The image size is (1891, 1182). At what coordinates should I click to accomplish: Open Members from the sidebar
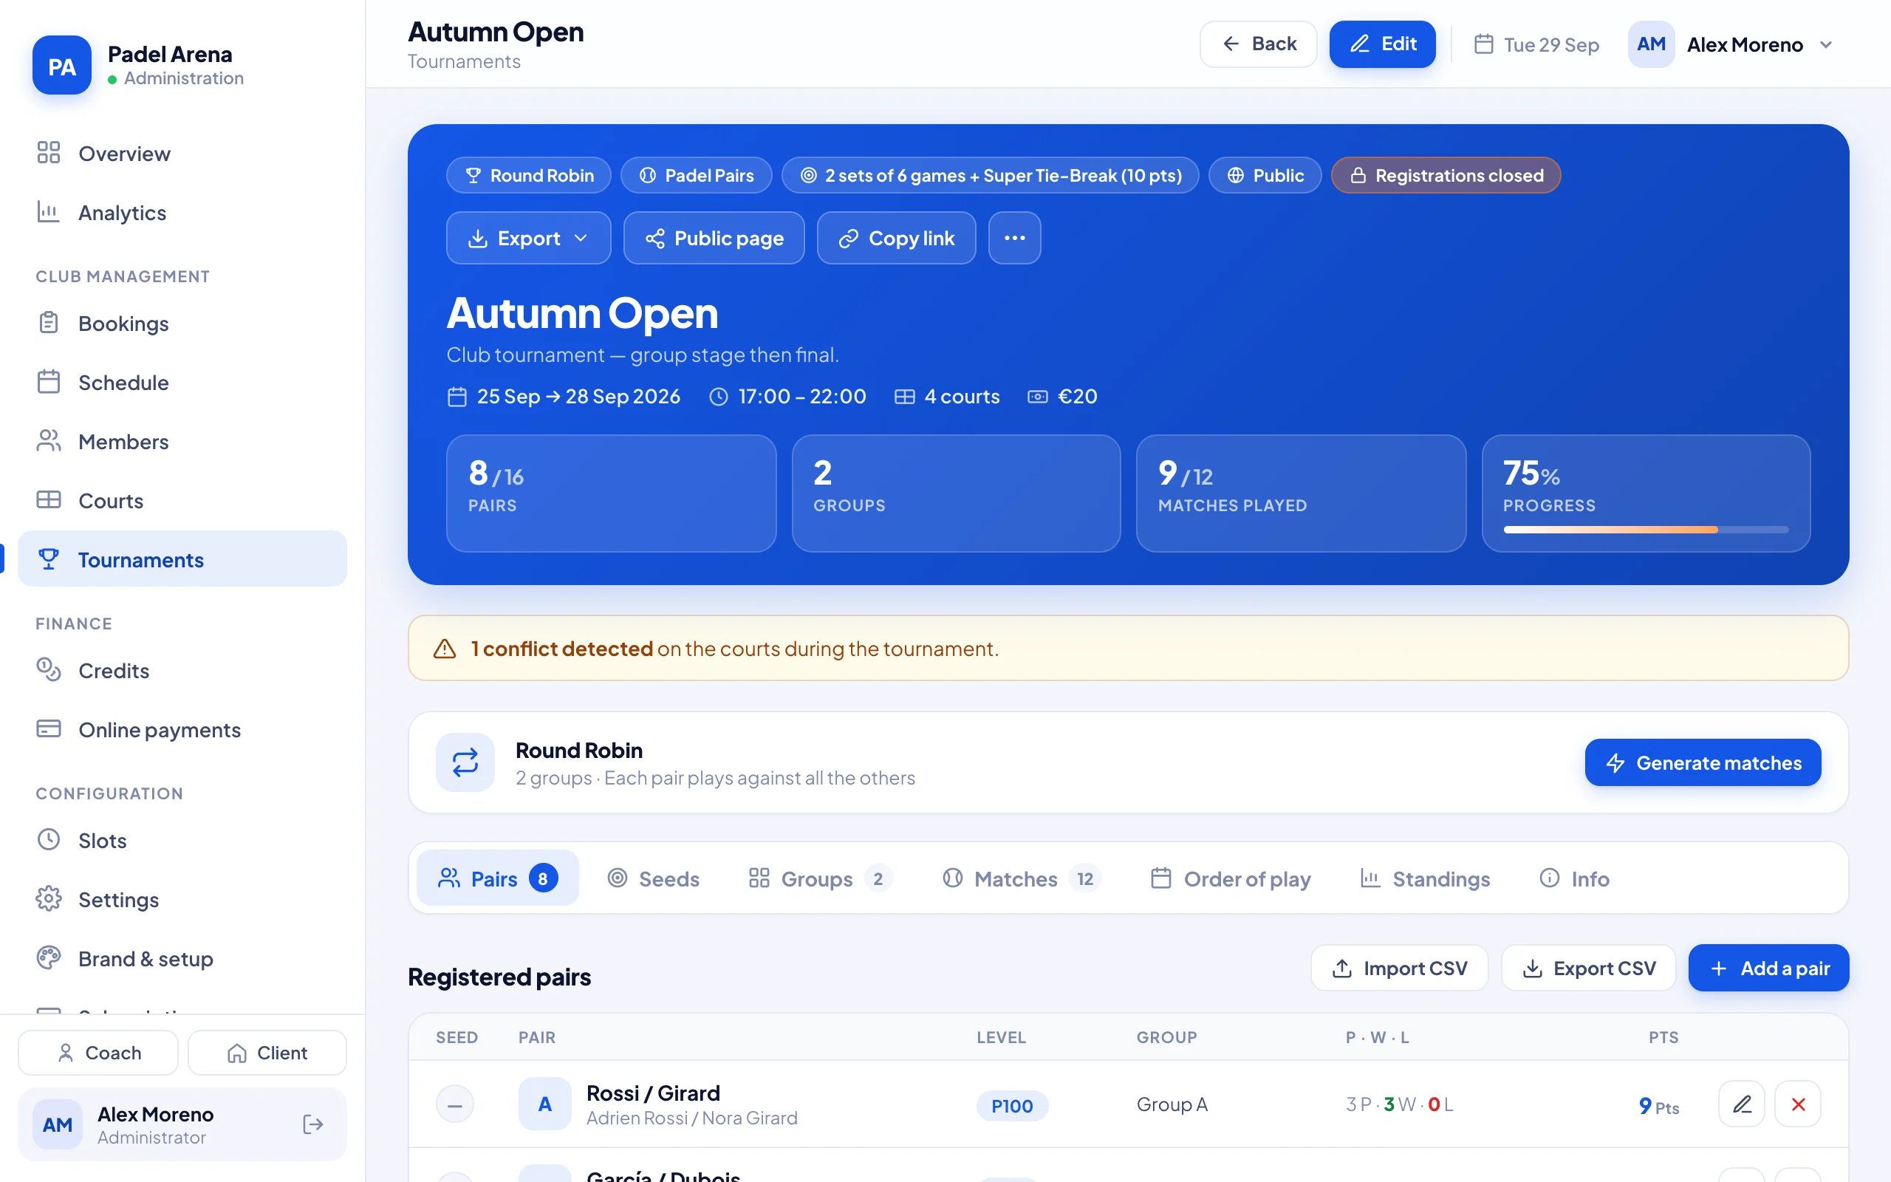coord(182,442)
